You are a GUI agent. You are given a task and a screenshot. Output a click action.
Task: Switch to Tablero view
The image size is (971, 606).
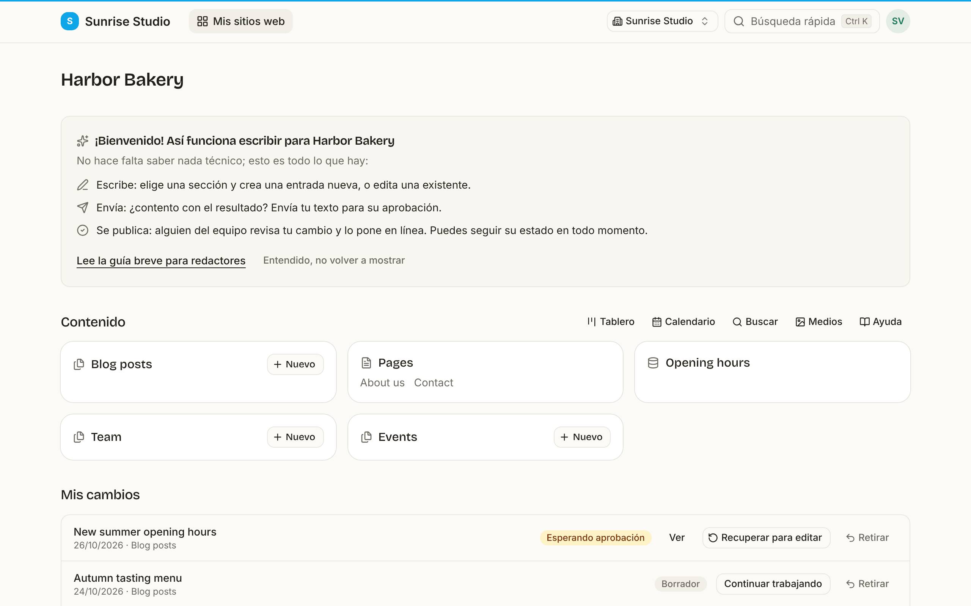tap(611, 322)
